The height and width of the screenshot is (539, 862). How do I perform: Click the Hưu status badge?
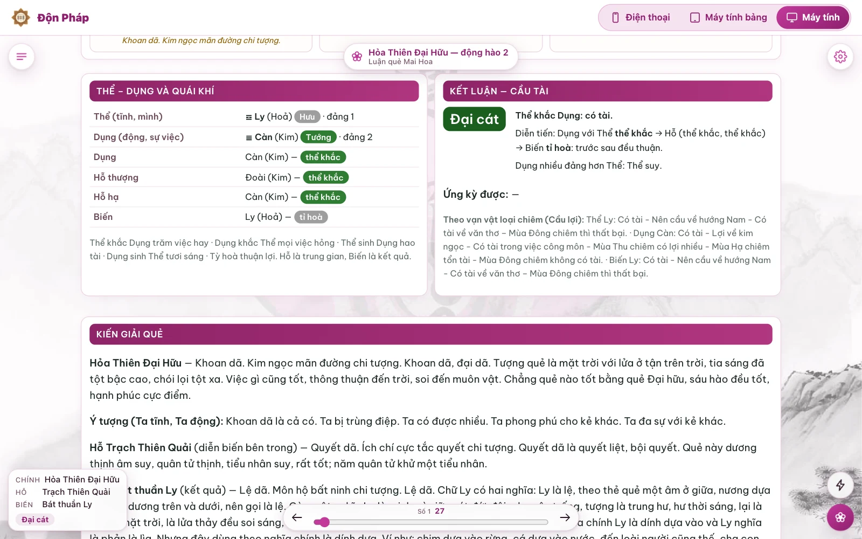[x=307, y=116]
